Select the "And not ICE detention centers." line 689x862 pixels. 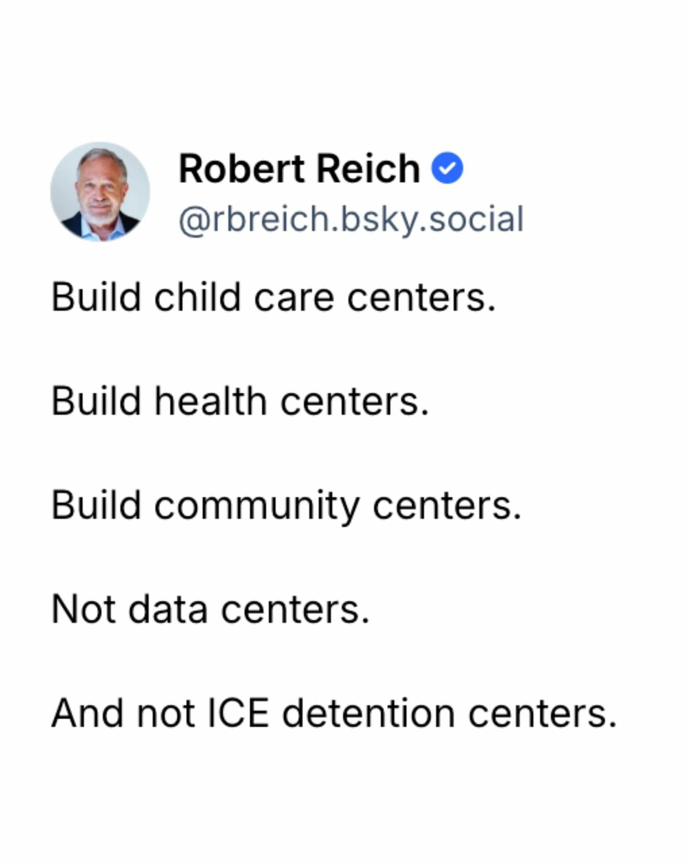click(x=334, y=714)
